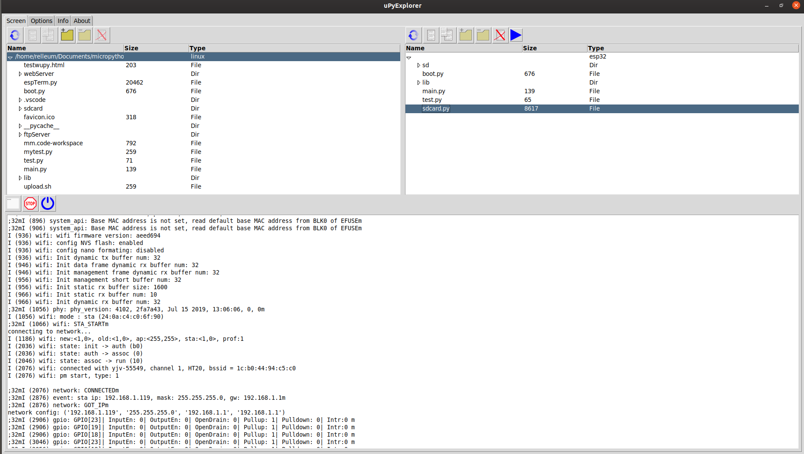Screen dimensions: 804x454
Task: Expand the ftpServer directory
Action: click(20, 135)
